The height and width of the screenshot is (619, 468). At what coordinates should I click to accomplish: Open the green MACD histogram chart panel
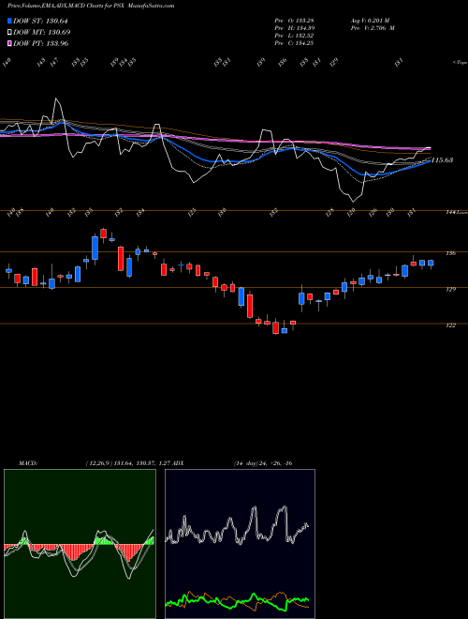(x=80, y=544)
